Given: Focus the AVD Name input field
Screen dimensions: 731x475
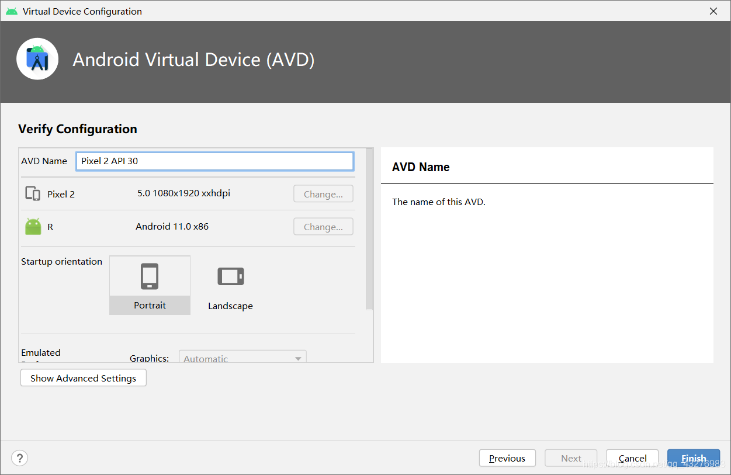Looking at the screenshot, I should coord(214,161).
